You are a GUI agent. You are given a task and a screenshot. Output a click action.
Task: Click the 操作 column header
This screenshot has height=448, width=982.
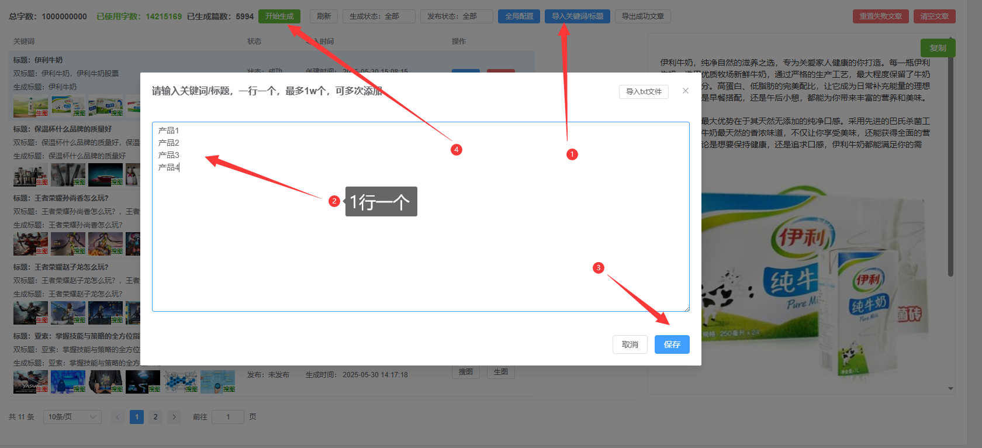(459, 42)
